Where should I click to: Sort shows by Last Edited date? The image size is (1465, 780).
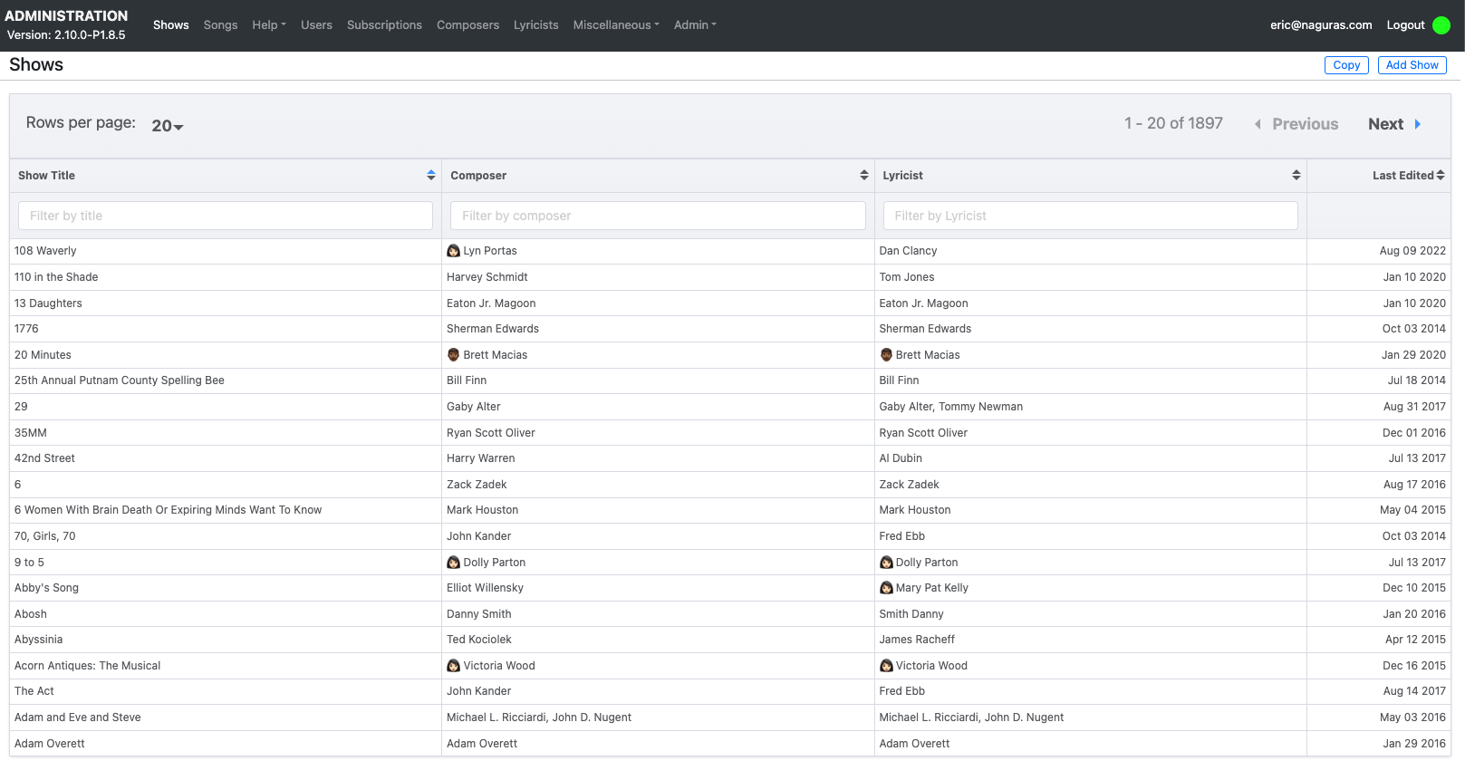pyautogui.click(x=1441, y=176)
